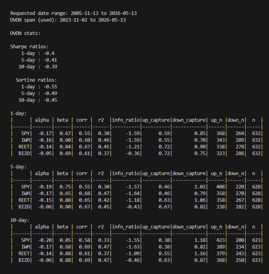This screenshot has width=269, height=274.
Task: Select the 5-day Sortino value -0.49
Action: pyautogui.click(x=50, y=93)
